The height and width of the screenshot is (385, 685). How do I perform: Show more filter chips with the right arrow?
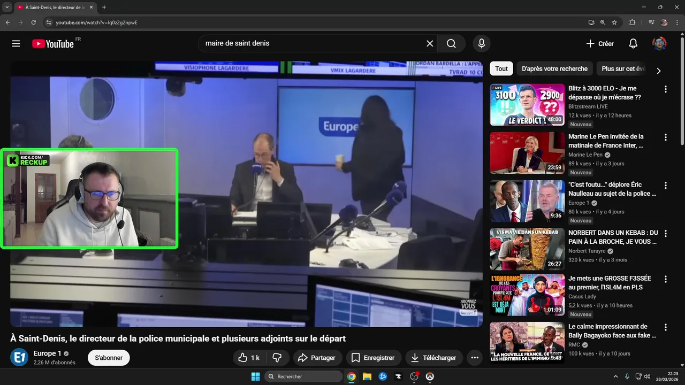tap(659, 71)
